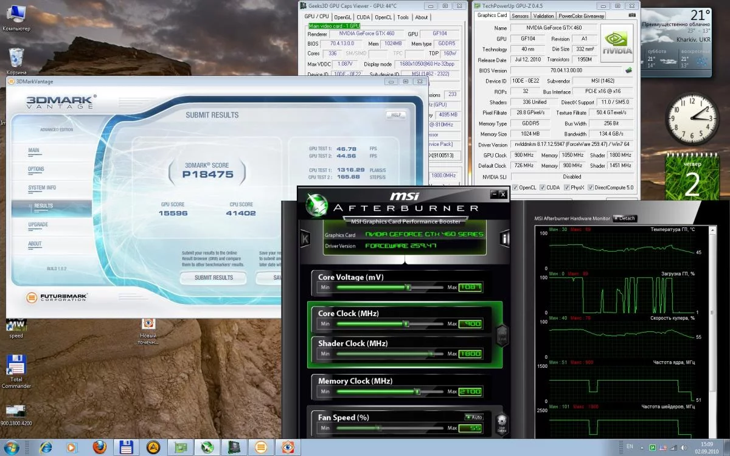Open Firefox from the taskbar
Viewport: 730px width, 456px height.
pyautogui.click(x=100, y=447)
